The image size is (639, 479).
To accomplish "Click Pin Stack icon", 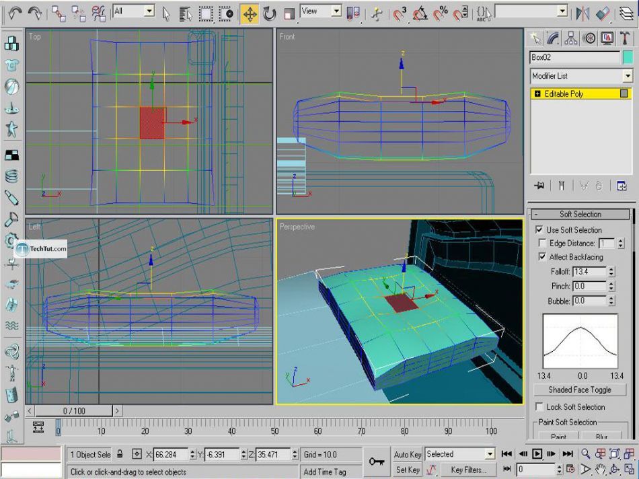I will click(539, 186).
